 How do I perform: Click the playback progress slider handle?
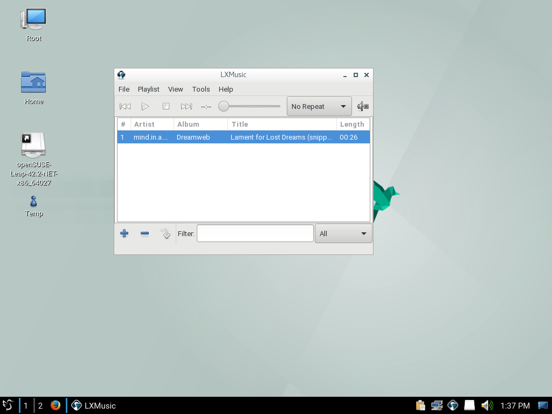(x=224, y=107)
